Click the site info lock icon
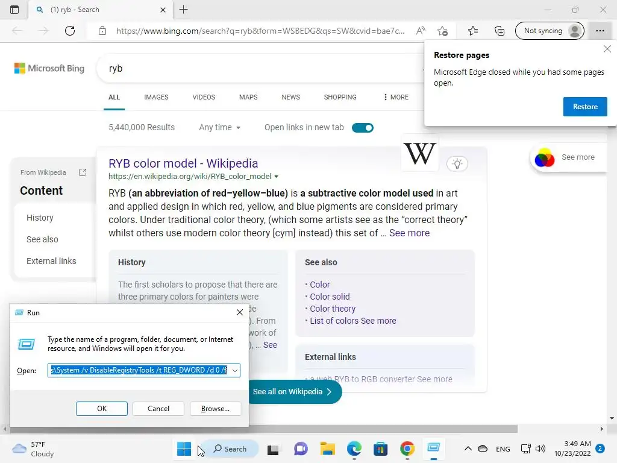This screenshot has width=617, height=463. pyautogui.click(x=102, y=31)
